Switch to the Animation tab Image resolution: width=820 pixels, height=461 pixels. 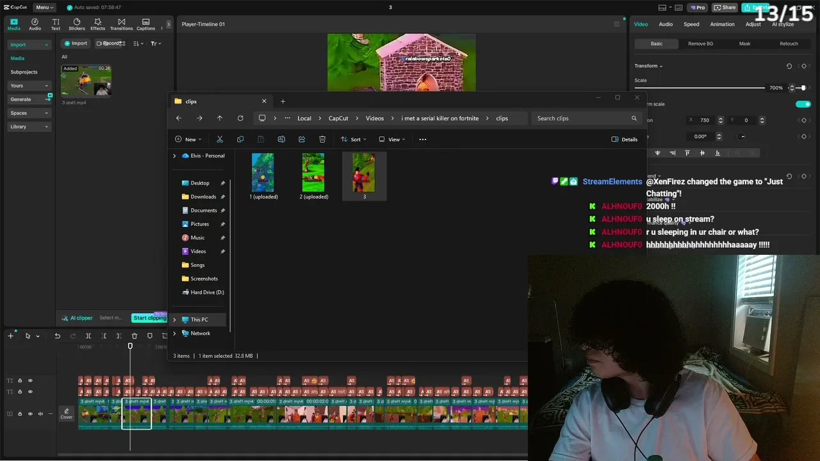click(x=722, y=24)
